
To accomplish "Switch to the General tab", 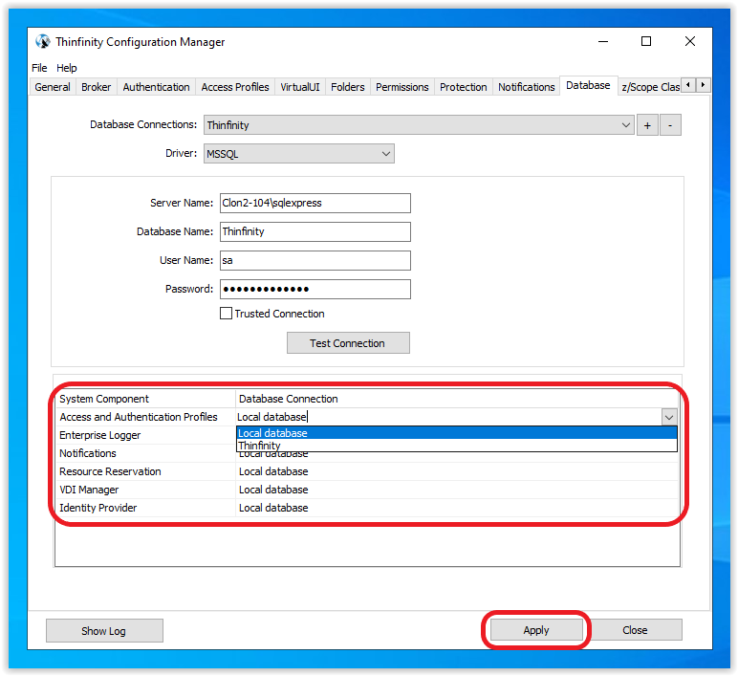I will click(53, 87).
